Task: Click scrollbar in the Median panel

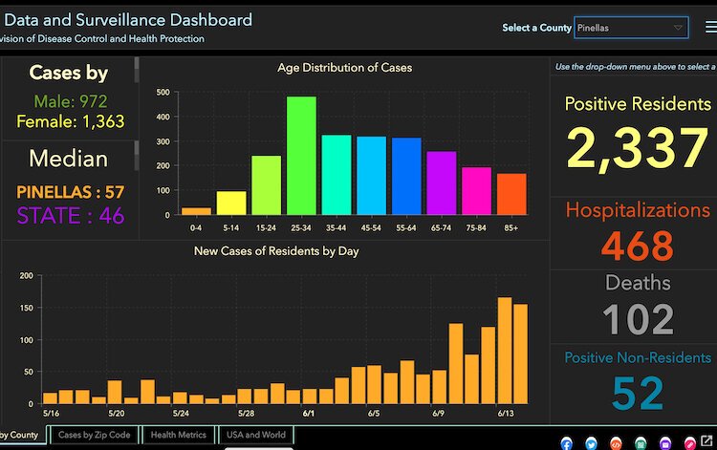Action: coord(137,156)
